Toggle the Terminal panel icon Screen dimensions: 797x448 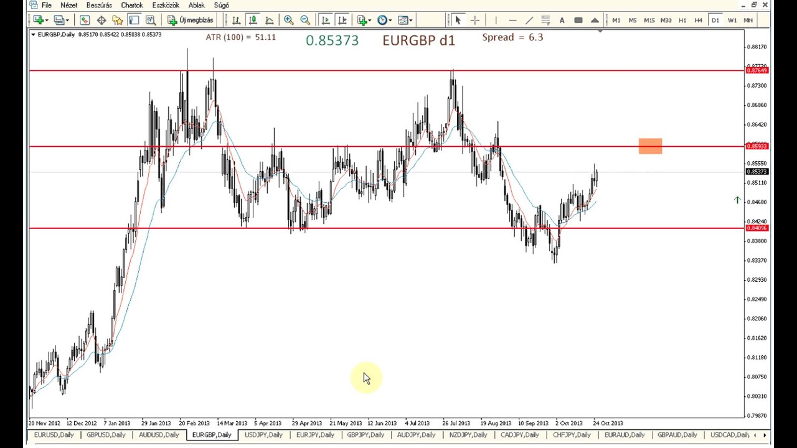(134, 21)
